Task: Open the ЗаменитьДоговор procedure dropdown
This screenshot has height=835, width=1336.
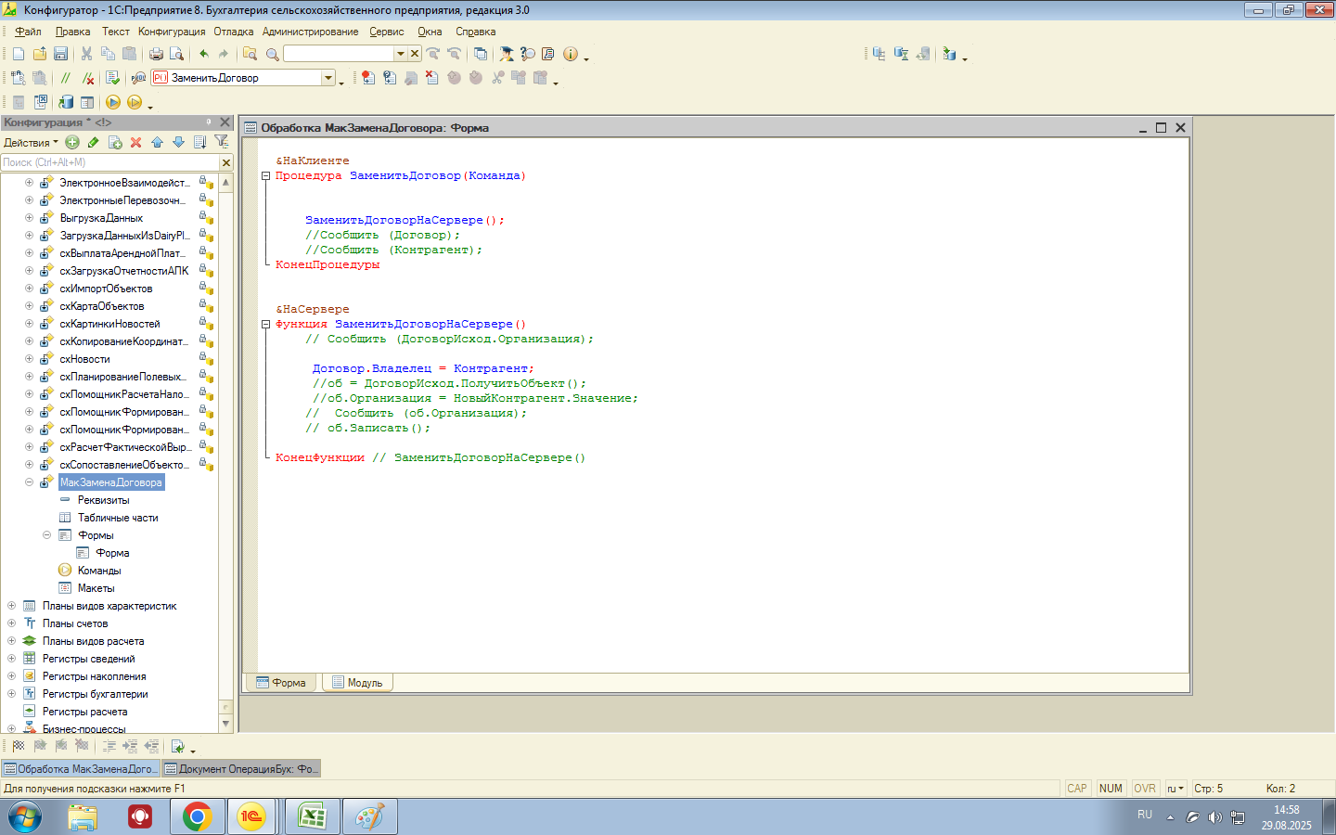Action: (328, 78)
